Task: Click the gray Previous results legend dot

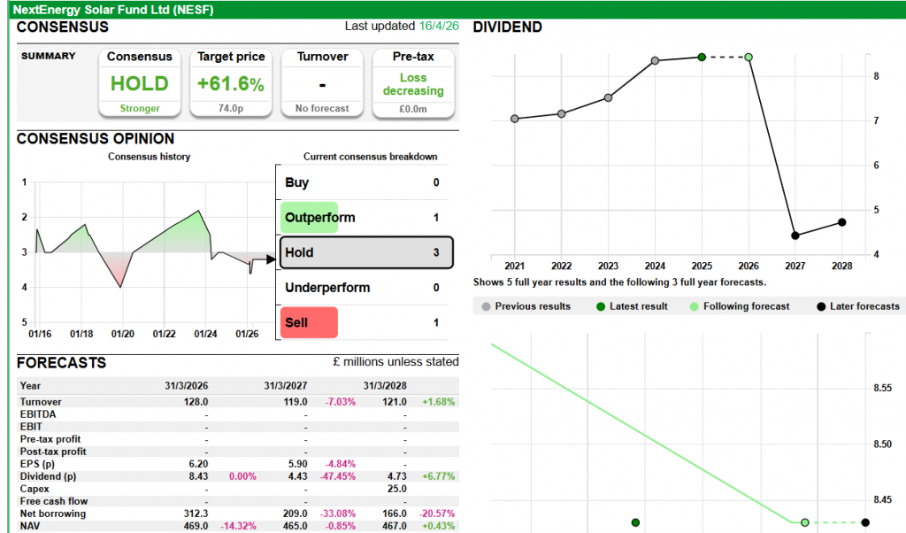Action: tap(484, 306)
